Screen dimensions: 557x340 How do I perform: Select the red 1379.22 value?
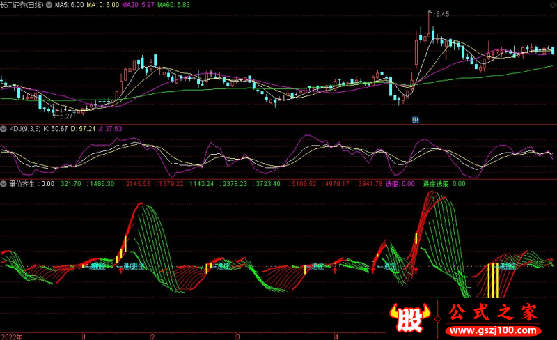(x=171, y=184)
